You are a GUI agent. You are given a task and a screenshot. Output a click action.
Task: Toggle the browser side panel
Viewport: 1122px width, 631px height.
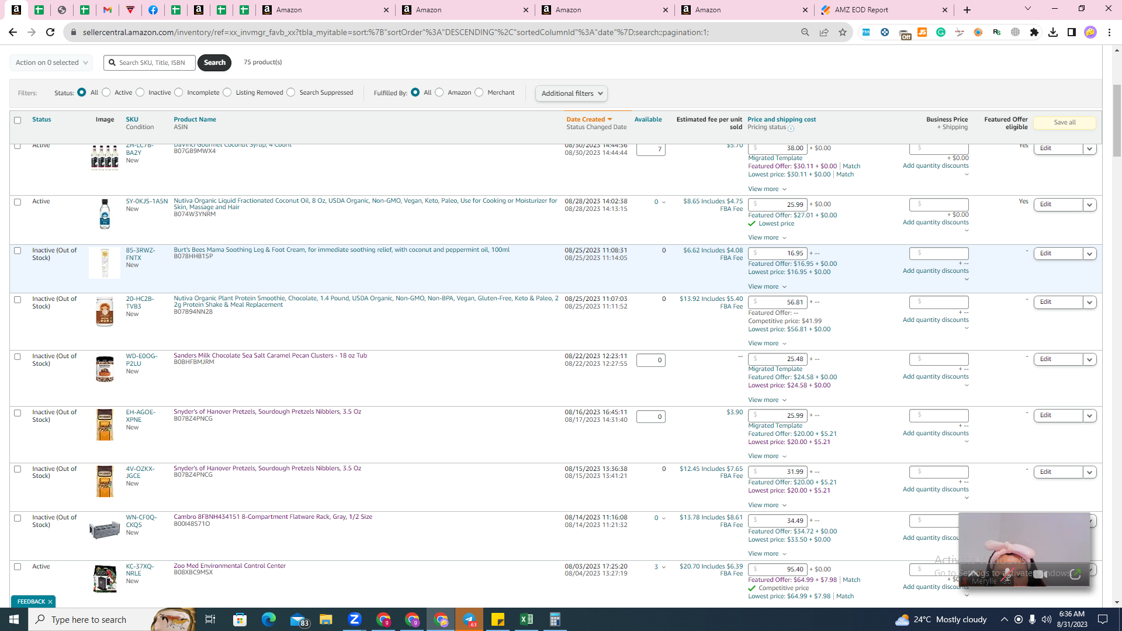(1072, 32)
